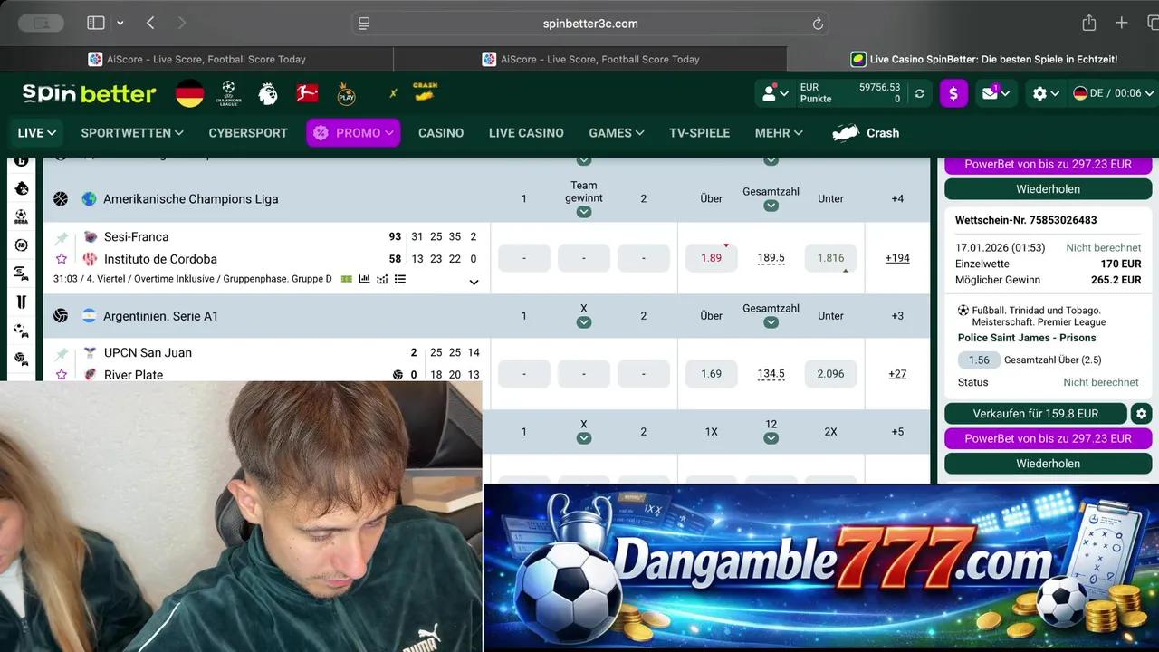This screenshot has height=652, width=1159.
Task: Refresh the EUR balance via the sync icon
Action: coord(920,93)
